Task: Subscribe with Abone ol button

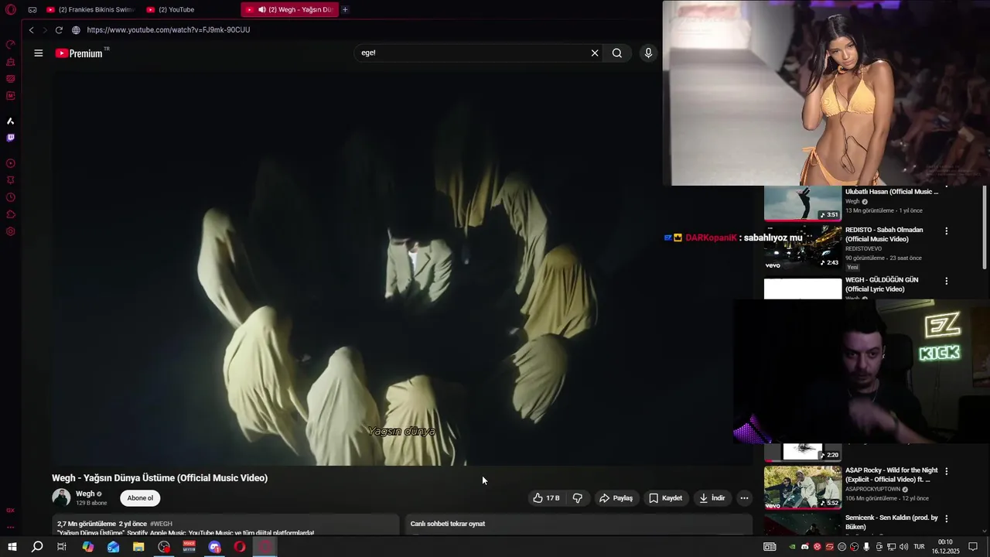Action: [140, 498]
